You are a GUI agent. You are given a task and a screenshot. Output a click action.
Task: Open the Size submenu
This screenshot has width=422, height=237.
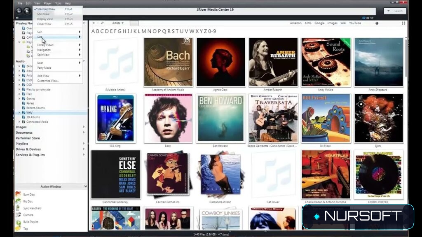tap(57, 37)
